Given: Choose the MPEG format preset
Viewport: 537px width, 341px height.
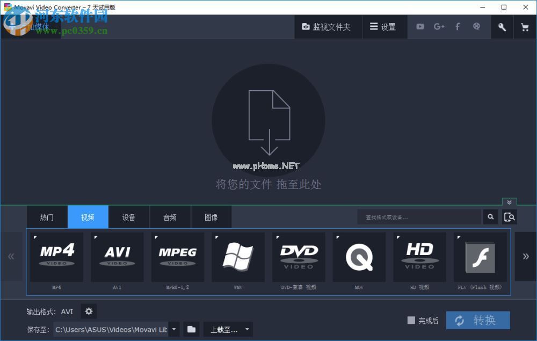Looking at the screenshot, I should 177,257.
